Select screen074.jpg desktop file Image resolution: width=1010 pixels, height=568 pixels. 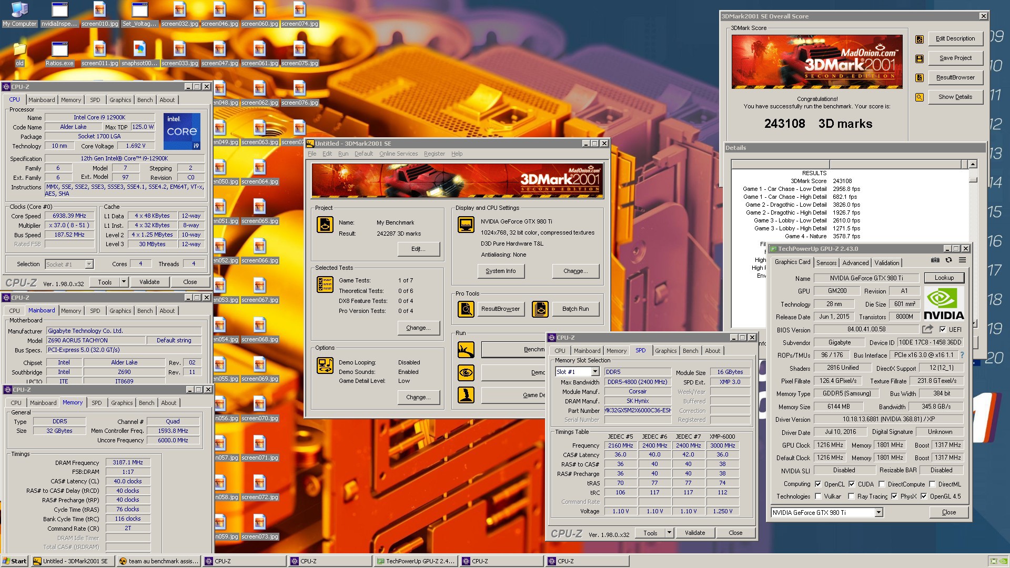tap(299, 14)
